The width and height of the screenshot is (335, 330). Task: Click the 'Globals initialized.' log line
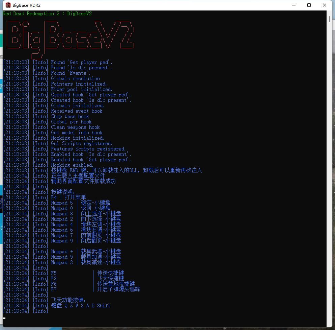coord(54,105)
